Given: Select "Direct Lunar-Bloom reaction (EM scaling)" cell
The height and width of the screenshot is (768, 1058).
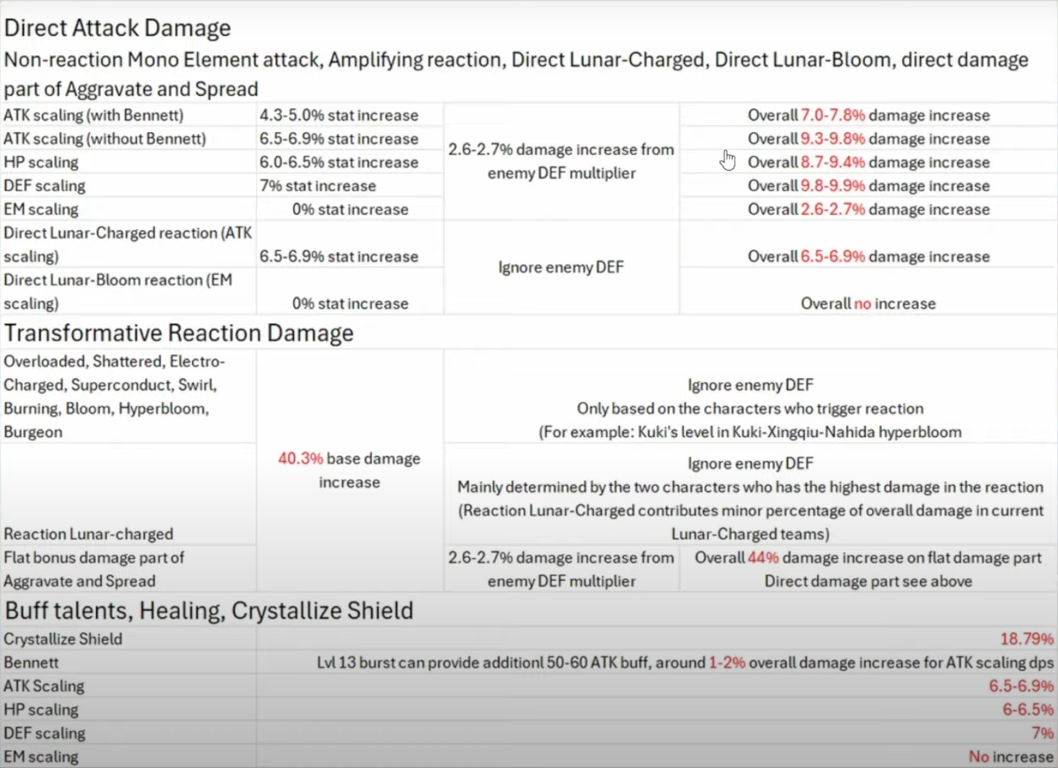Looking at the screenshot, I should pyautogui.click(x=129, y=292).
